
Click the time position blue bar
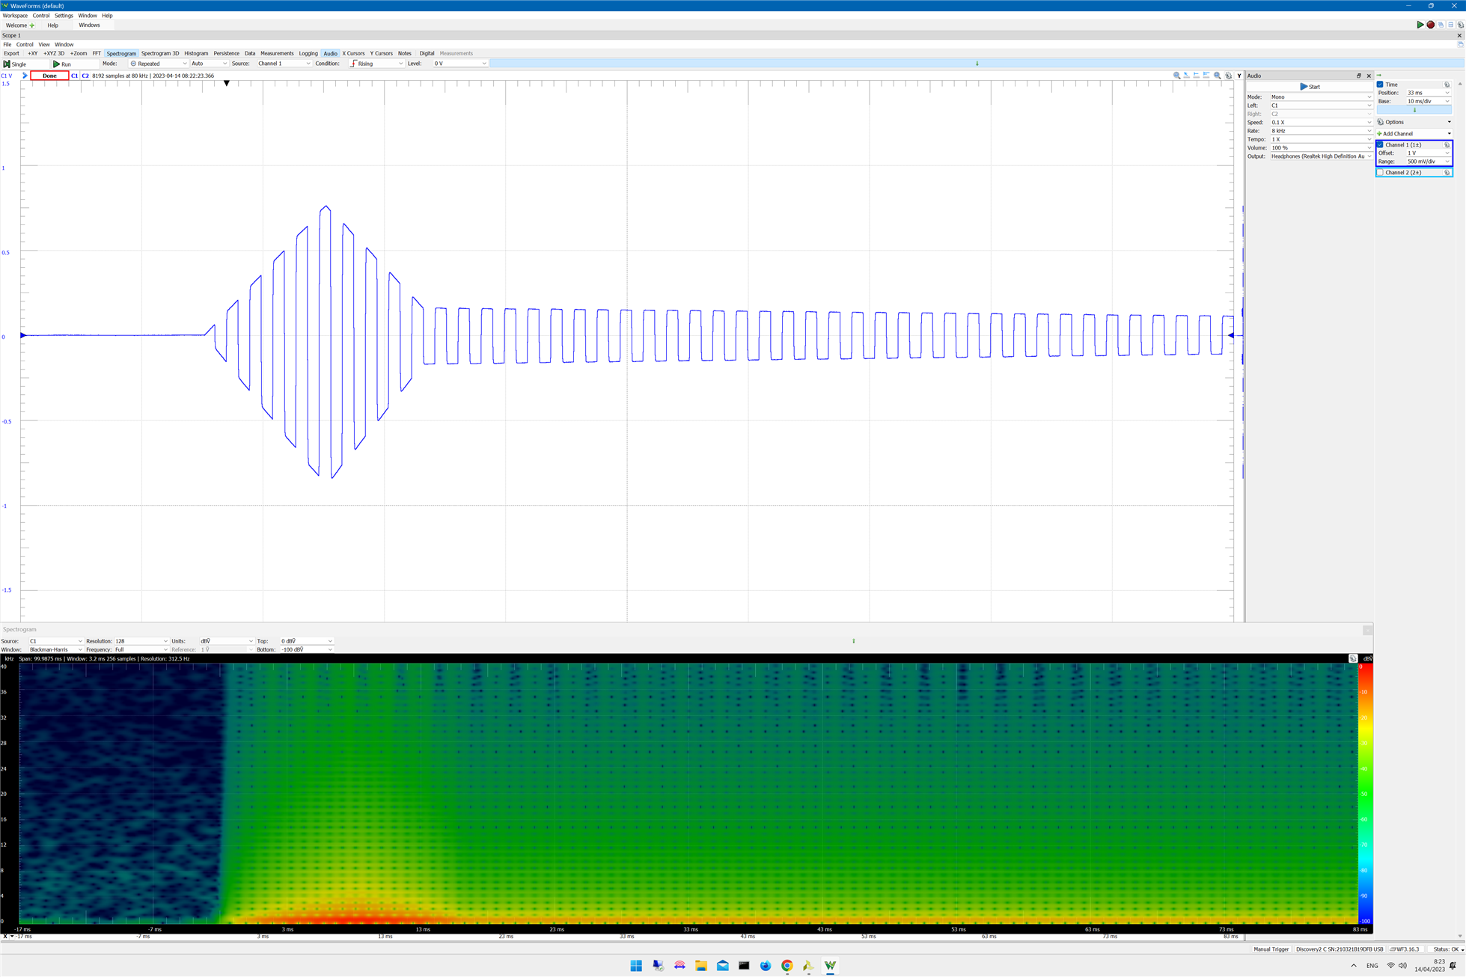[1414, 110]
